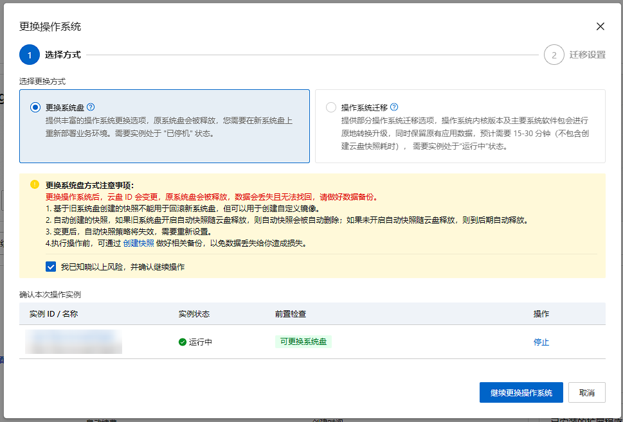The height and width of the screenshot is (422, 623).
Task: Click the step 1 circle icon
Action: point(30,55)
